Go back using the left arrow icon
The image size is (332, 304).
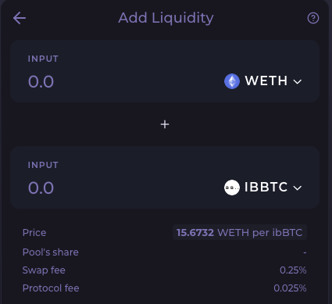click(20, 18)
